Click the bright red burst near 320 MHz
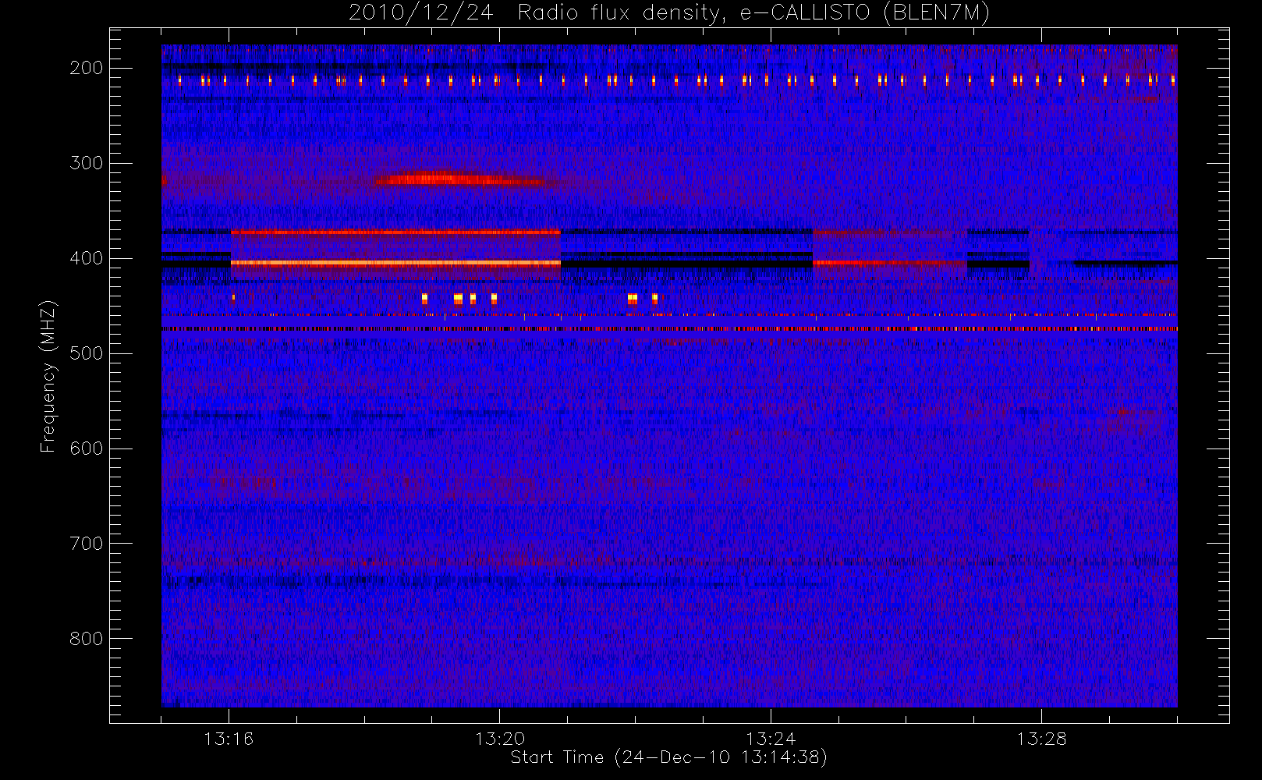This screenshot has height=780, width=1262. point(460,179)
